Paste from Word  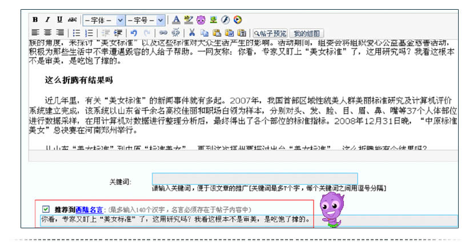pos(229,33)
